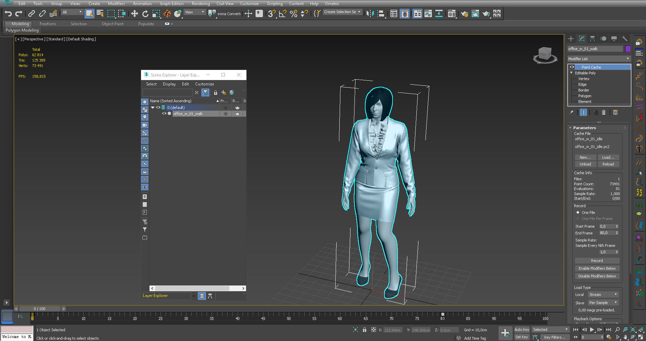
Task: Click the Align tool icon
Action: pyautogui.click(x=381, y=13)
